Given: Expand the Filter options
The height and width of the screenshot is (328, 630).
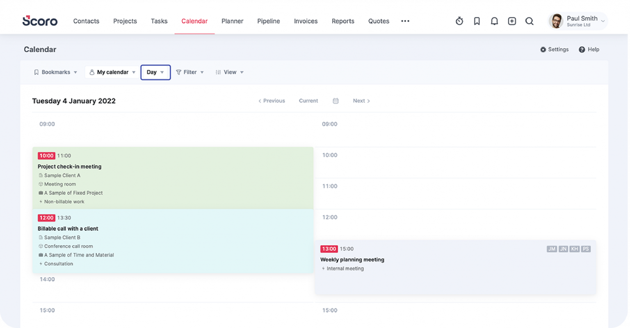Looking at the screenshot, I should coord(190,72).
